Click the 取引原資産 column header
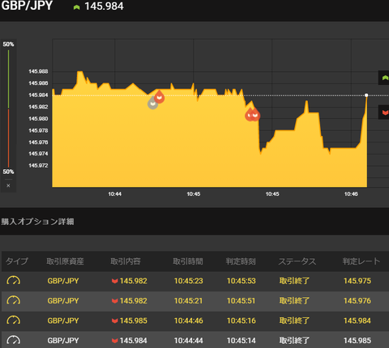This screenshot has width=389, height=348. [65, 261]
